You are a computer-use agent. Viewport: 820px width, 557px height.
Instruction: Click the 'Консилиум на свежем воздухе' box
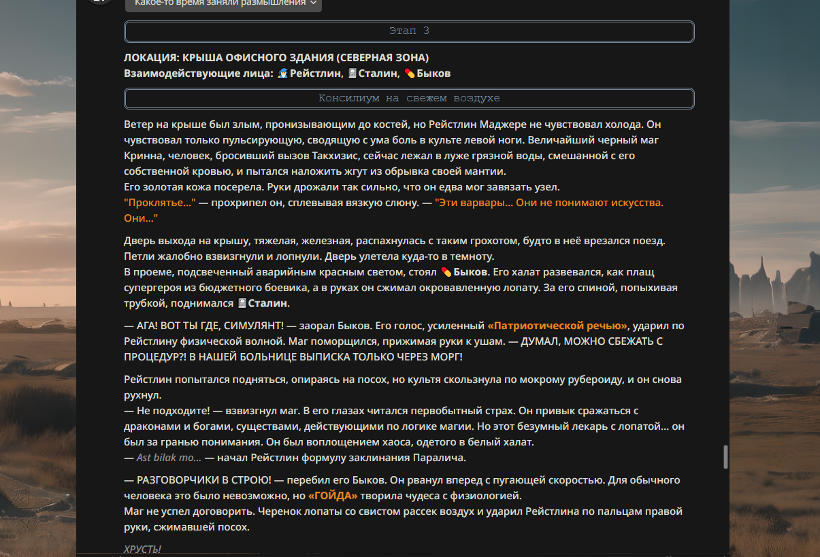409,99
